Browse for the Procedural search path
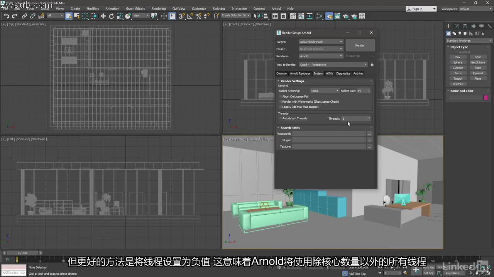The image size is (494, 277). [x=370, y=134]
